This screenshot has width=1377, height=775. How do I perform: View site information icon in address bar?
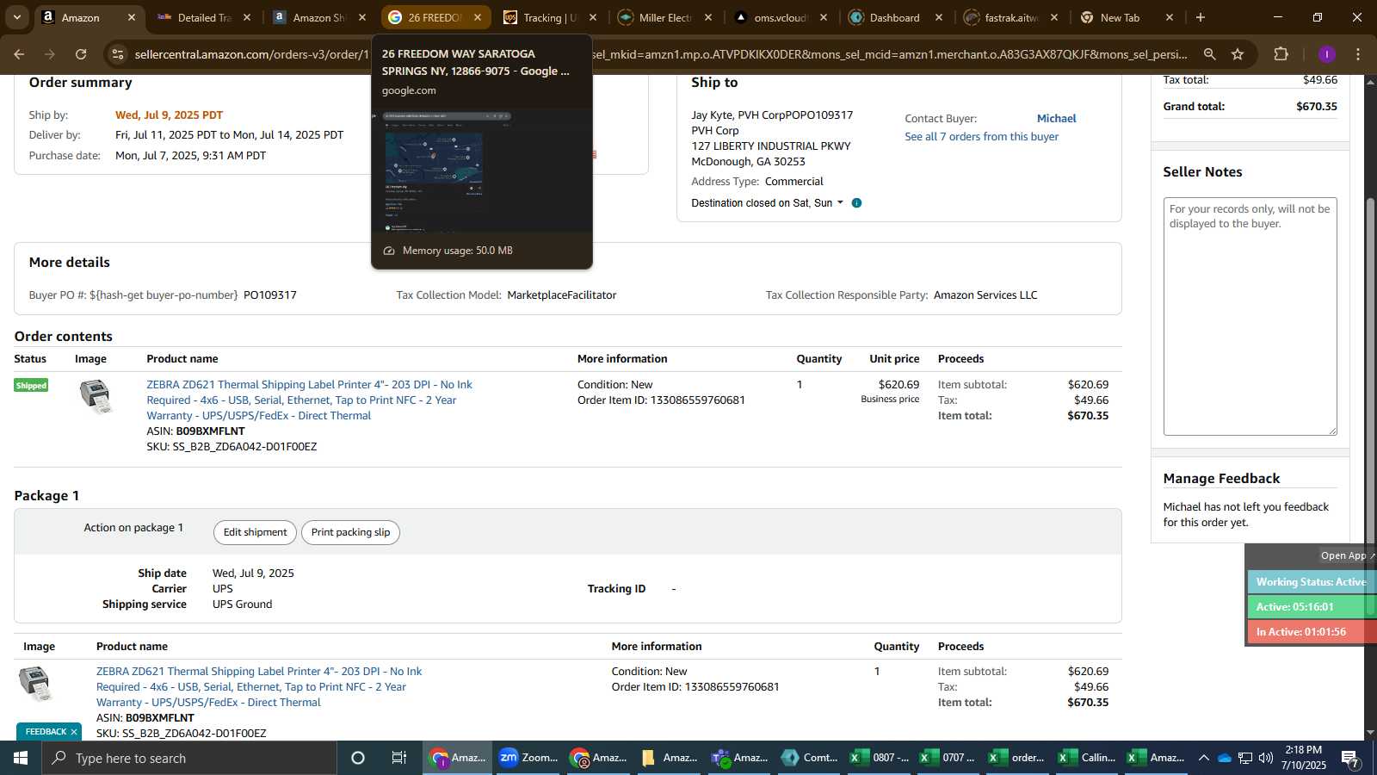click(118, 54)
